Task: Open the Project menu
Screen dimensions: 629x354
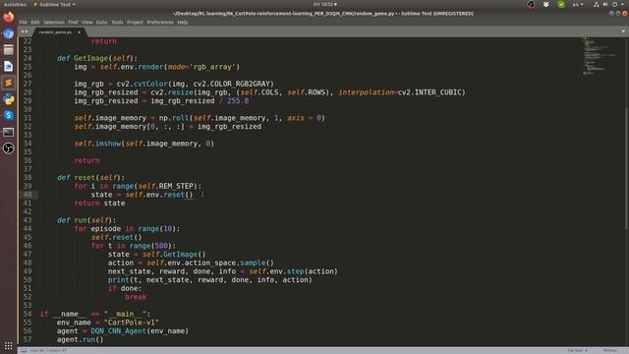Action: click(x=135, y=23)
